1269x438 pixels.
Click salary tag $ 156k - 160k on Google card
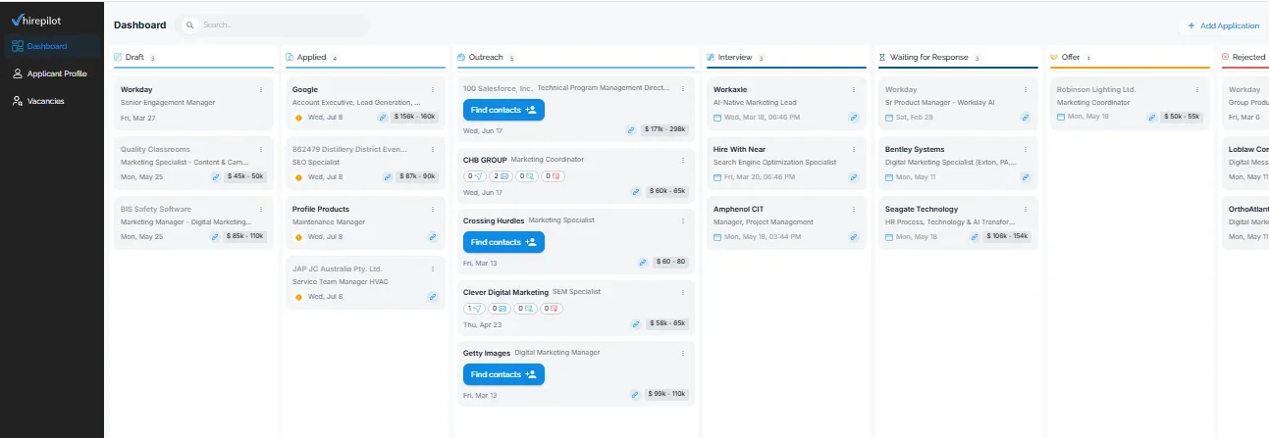click(414, 117)
